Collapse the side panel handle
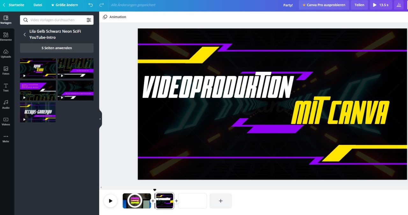The width and height of the screenshot is (408, 215). click(x=100, y=119)
